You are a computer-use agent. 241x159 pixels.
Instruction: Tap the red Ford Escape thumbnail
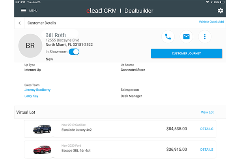point(42,150)
